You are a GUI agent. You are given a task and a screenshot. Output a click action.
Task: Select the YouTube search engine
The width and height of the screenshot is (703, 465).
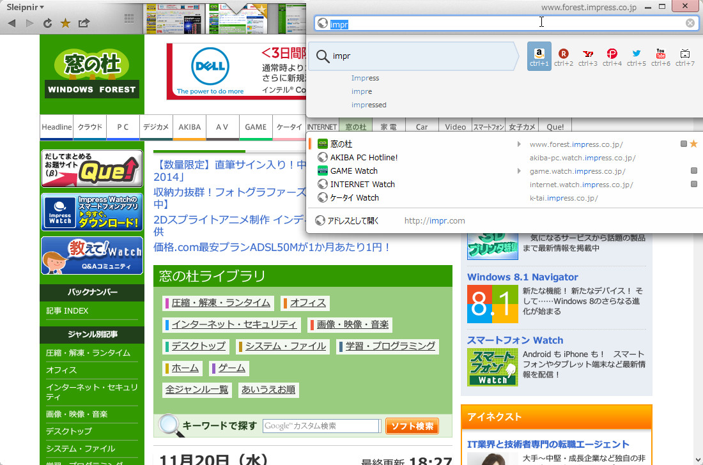tap(661, 54)
